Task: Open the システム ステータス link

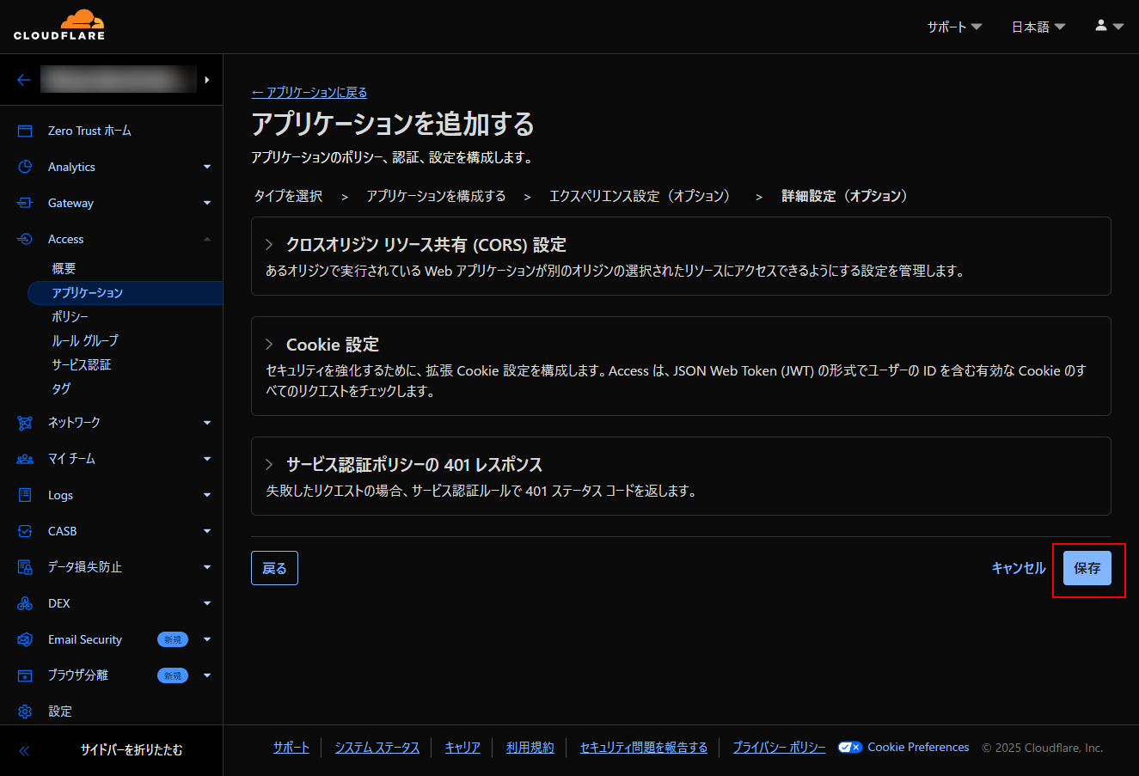Action: (377, 748)
